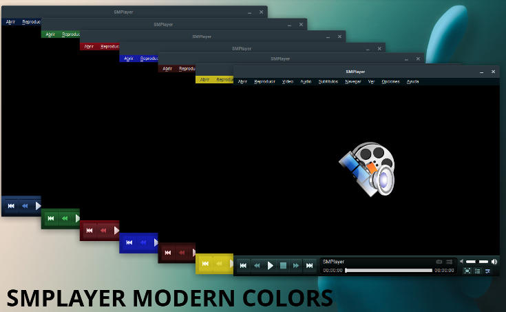The width and height of the screenshot is (506, 312).
Task: Click previous track in the bright blue window
Action: coord(129,242)
